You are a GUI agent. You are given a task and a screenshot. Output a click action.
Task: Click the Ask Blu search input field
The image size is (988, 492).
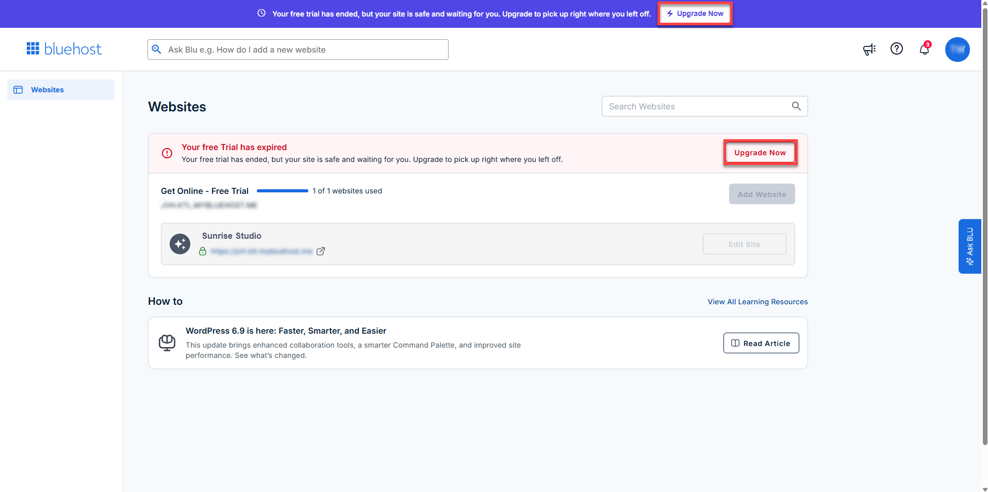pyautogui.click(x=298, y=50)
